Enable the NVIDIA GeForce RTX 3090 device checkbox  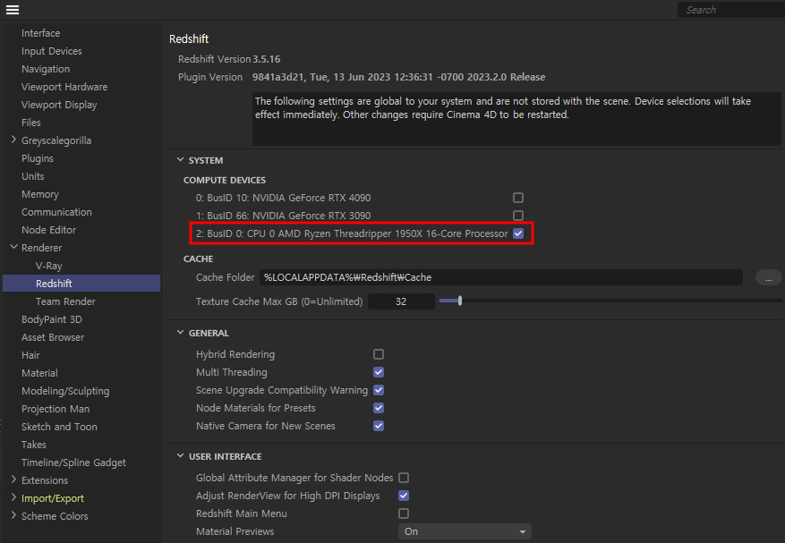coord(518,216)
